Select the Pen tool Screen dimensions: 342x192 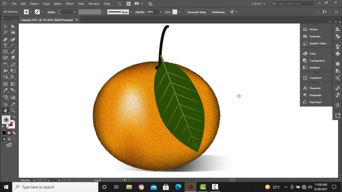click(5, 39)
